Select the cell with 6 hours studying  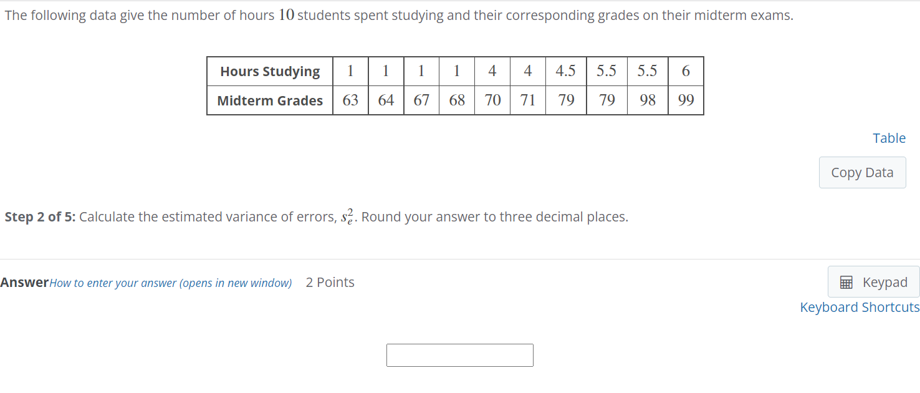pos(686,71)
